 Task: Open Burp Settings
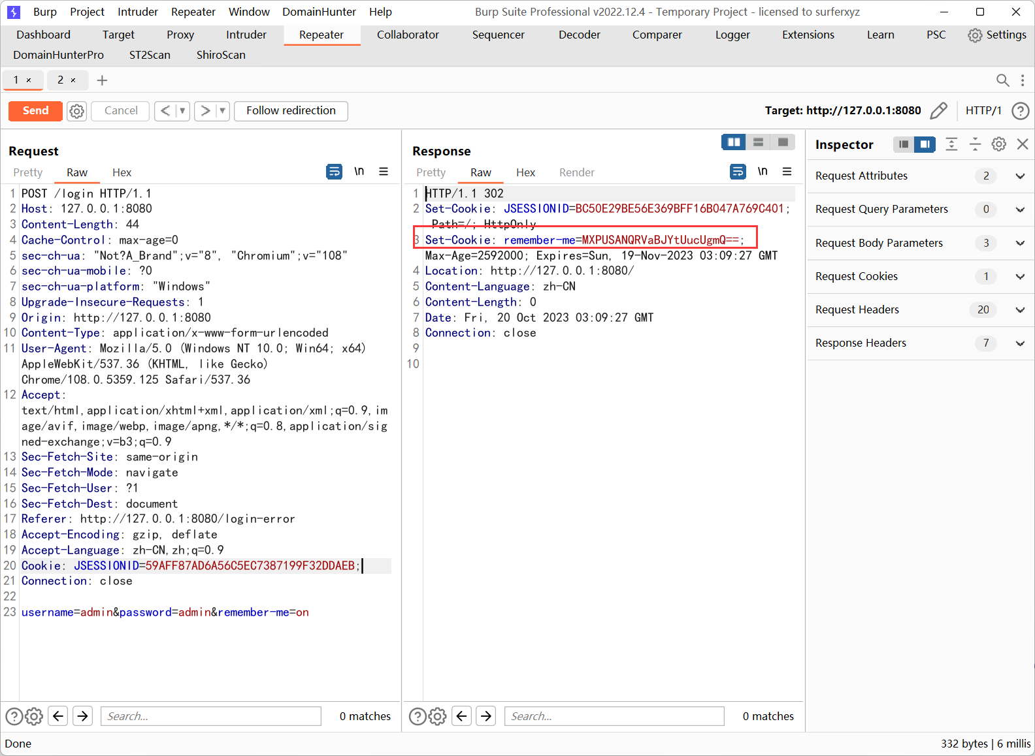(x=997, y=35)
